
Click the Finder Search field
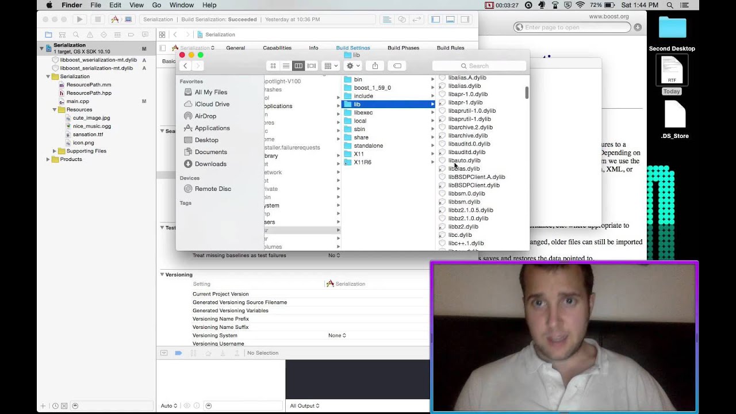(x=478, y=66)
